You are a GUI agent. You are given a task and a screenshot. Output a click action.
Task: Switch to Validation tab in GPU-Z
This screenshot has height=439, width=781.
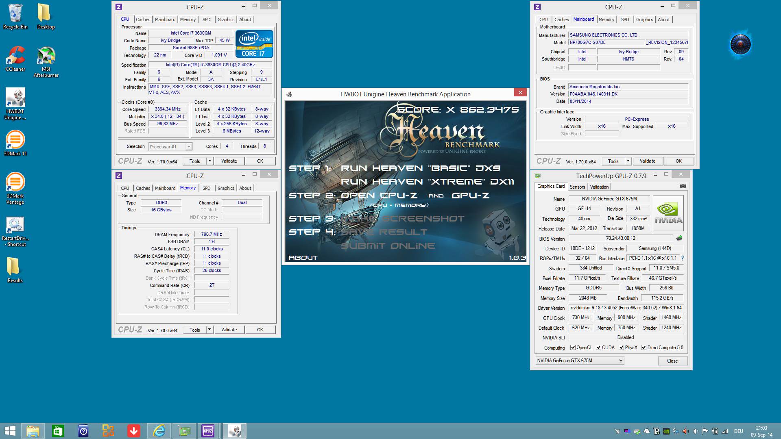click(599, 187)
